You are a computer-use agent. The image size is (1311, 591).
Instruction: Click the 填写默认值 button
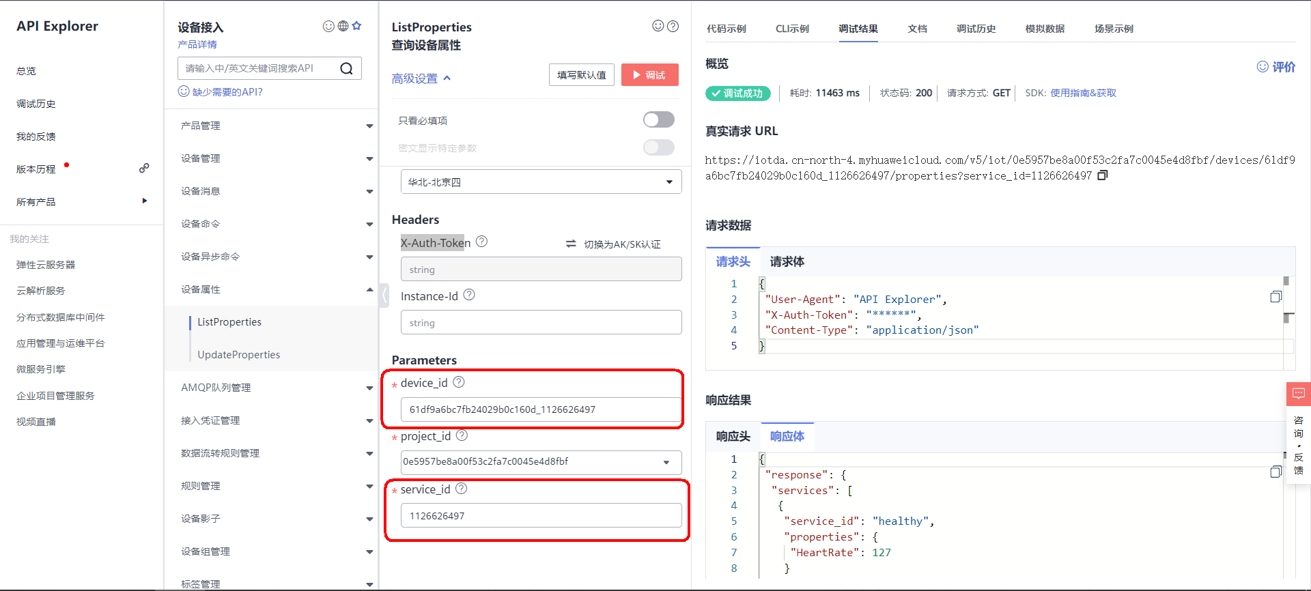click(581, 75)
